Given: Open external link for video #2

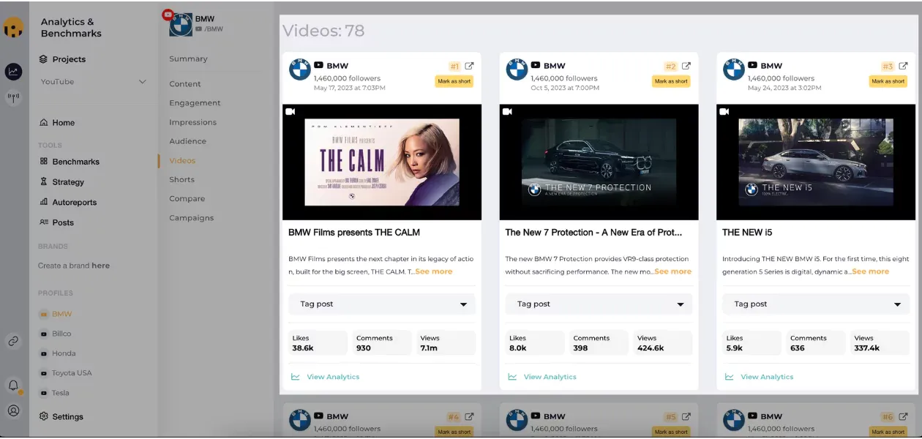Looking at the screenshot, I should [x=686, y=66].
